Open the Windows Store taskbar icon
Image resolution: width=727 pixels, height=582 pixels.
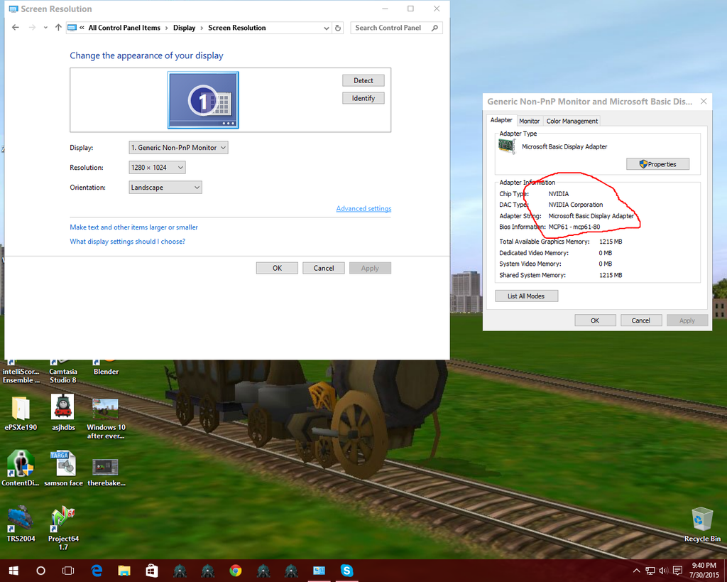(152, 571)
